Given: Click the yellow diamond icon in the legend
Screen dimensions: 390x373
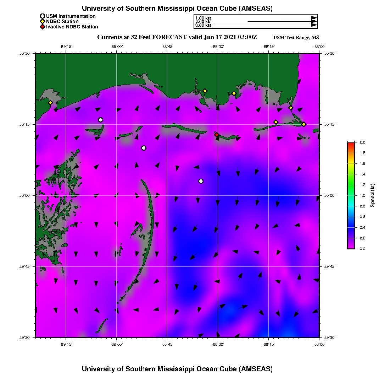Looking at the screenshot, I should click(43, 21).
